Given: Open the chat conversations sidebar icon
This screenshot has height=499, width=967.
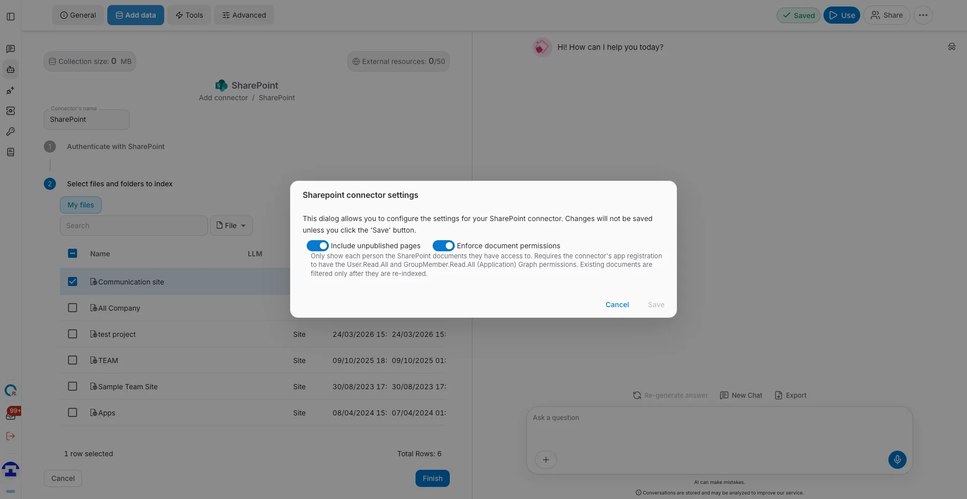Looking at the screenshot, I should pos(11,49).
